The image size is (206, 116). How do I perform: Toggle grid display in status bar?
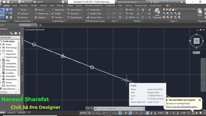pyautogui.click(x=89, y=113)
